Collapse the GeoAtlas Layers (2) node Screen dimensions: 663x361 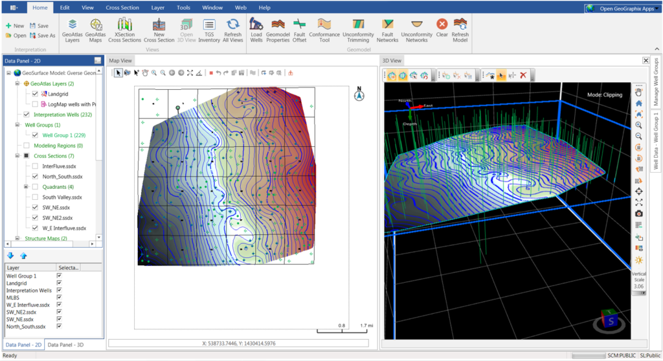tap(17, 83)
